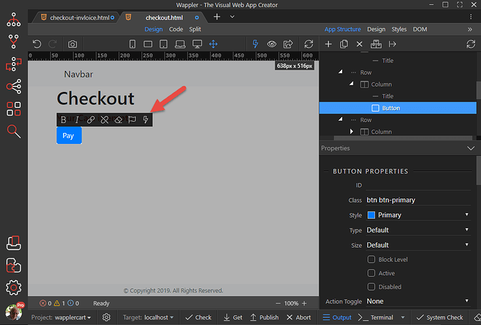Duplicate element using copy icon in App Structure

(x=344, y=44)
